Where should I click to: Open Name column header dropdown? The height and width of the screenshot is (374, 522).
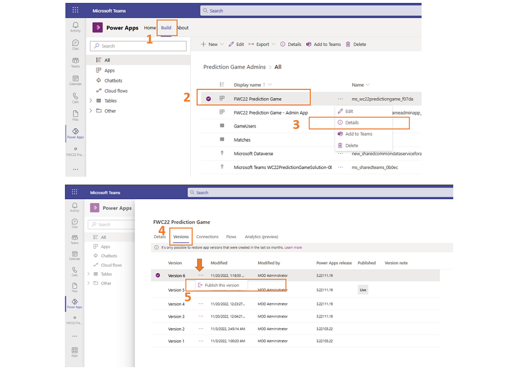click(x=368, y=85)
